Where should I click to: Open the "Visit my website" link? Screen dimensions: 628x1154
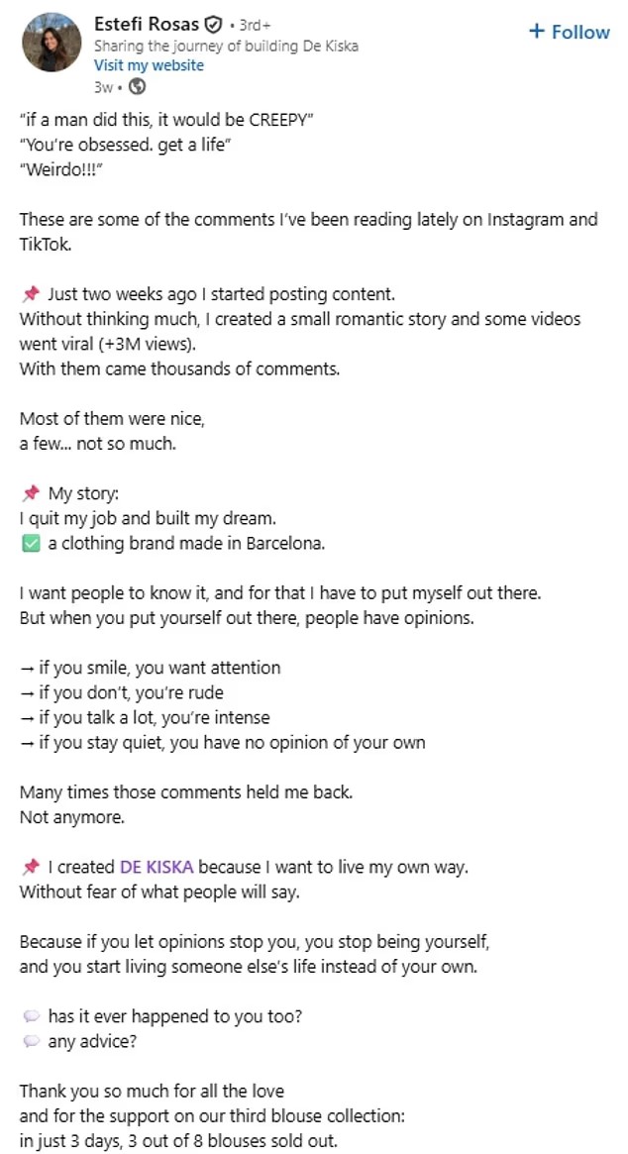(149, 65)
